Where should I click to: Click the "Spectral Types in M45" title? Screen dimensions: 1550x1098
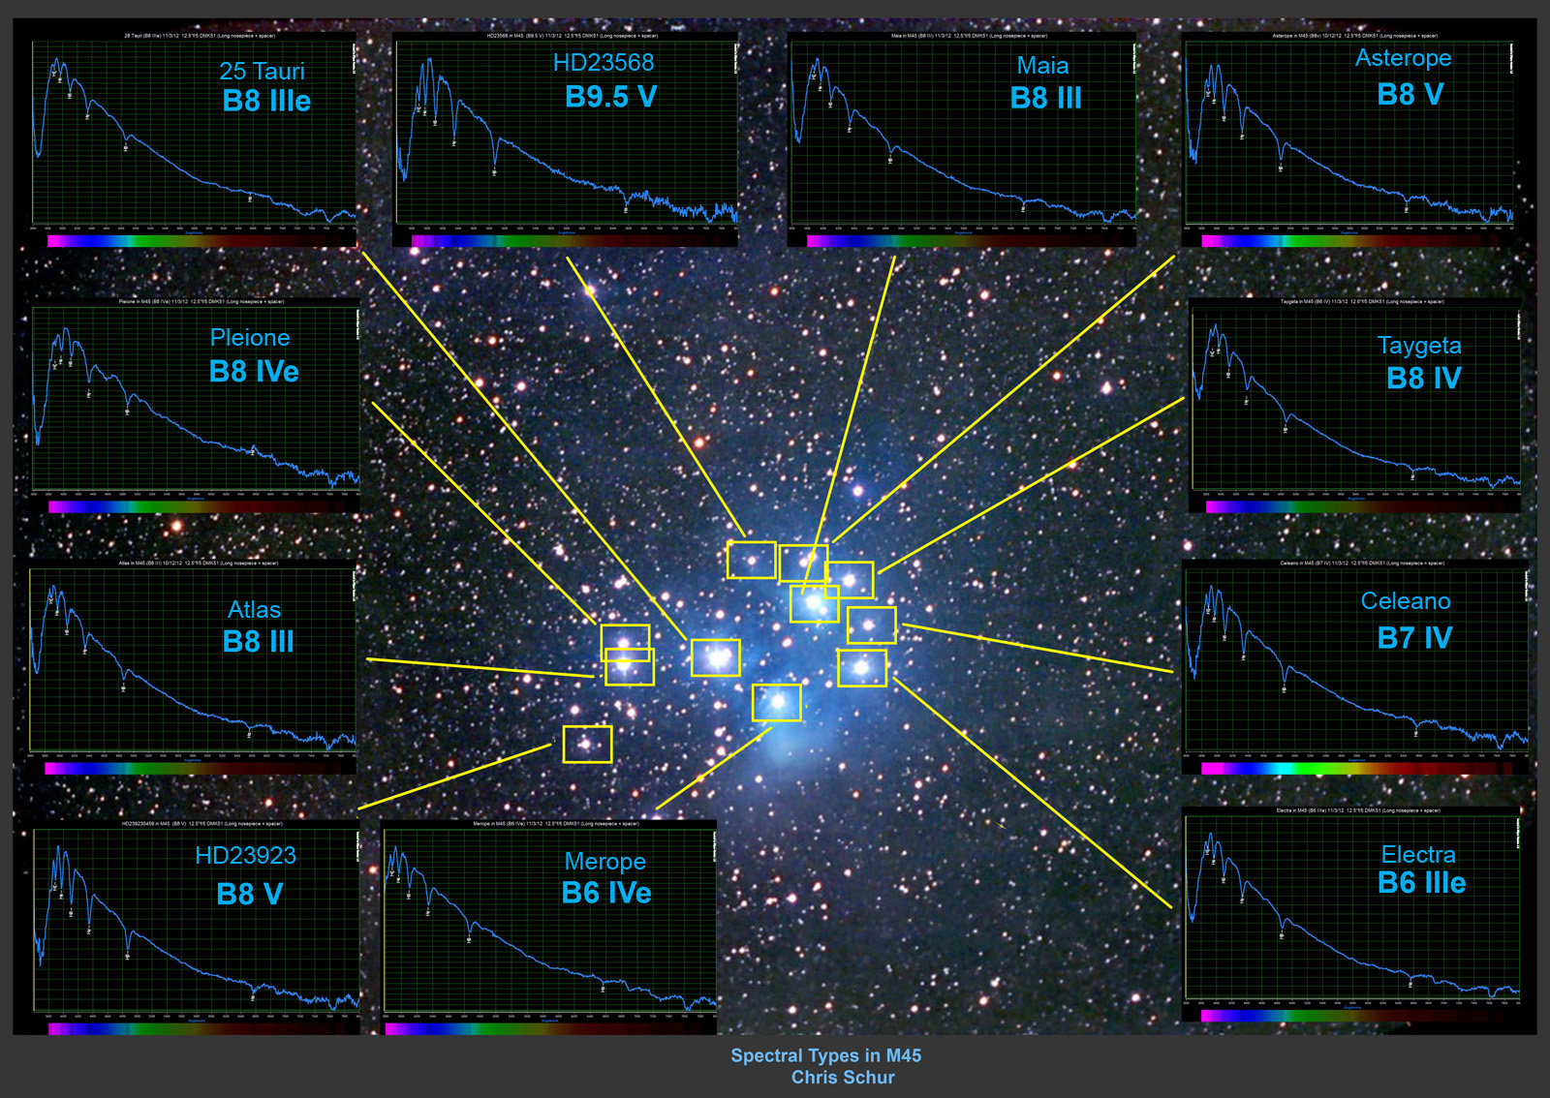[825, 1055]
